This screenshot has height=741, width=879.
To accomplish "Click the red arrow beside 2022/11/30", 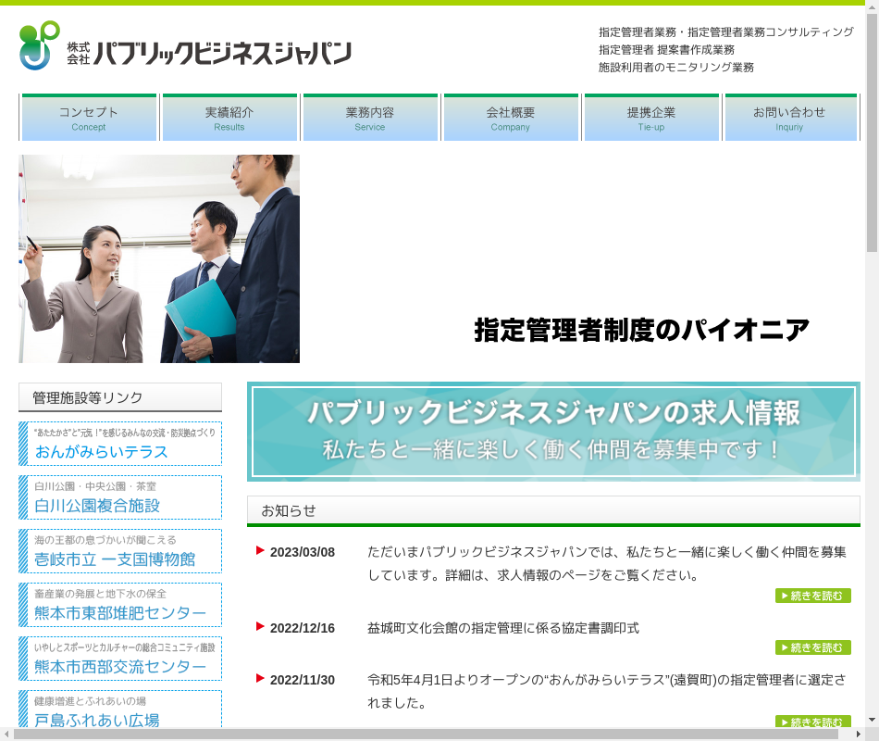I will [261, 679].
